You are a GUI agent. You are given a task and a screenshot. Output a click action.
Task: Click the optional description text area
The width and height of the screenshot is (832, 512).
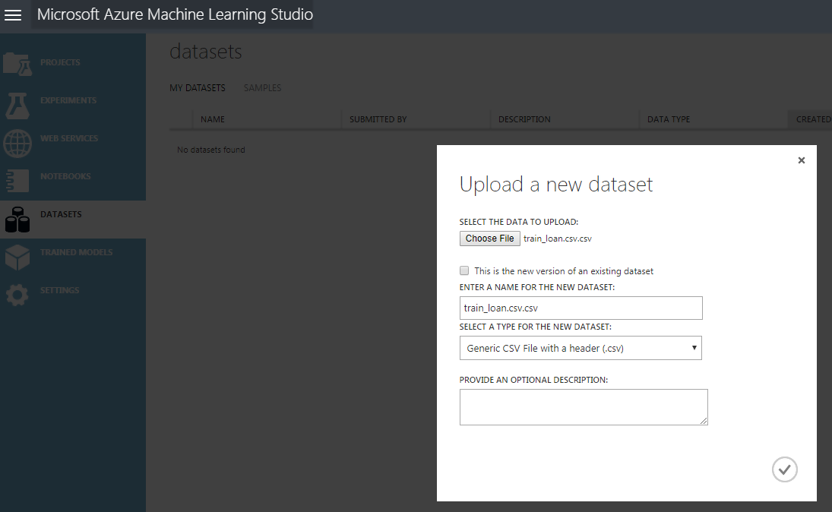click(583, 406)
